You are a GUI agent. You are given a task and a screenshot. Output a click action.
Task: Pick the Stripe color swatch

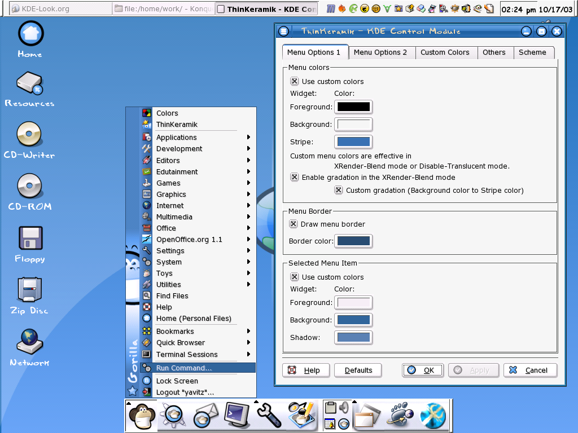353,142
